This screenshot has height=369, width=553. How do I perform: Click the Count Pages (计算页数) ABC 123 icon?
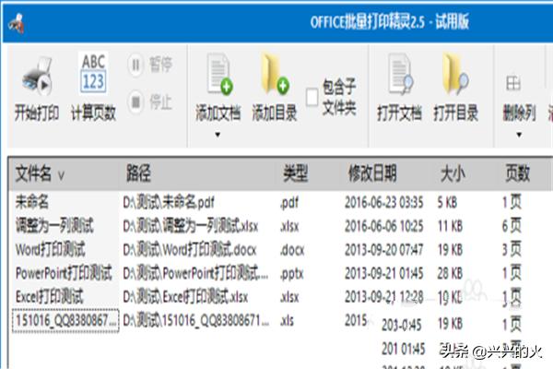(x=93, y=74)
